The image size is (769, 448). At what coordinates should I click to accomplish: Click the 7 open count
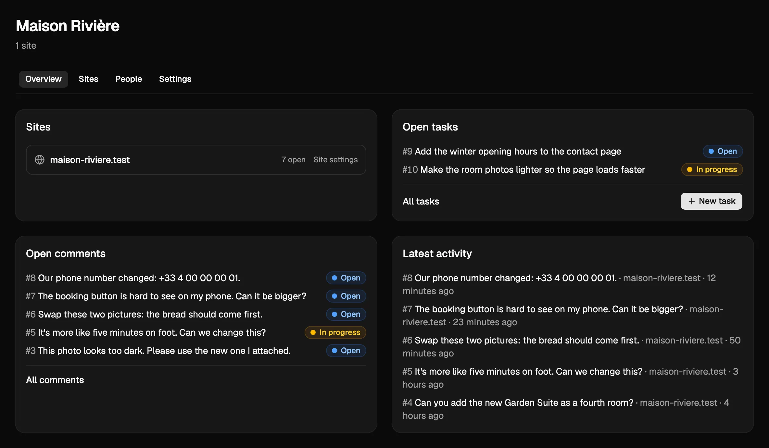pos(293,160)
